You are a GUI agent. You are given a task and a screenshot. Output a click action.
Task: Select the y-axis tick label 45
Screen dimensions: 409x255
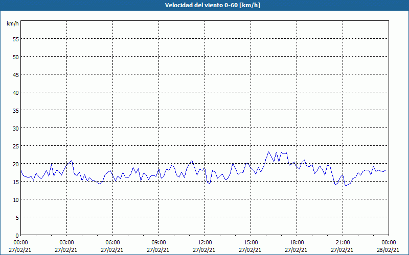[x=16, y=74]
